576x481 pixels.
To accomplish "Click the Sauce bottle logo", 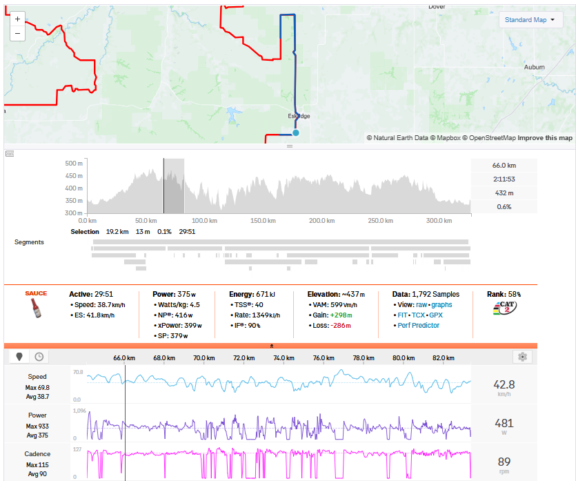I will (x=36, y=308).
